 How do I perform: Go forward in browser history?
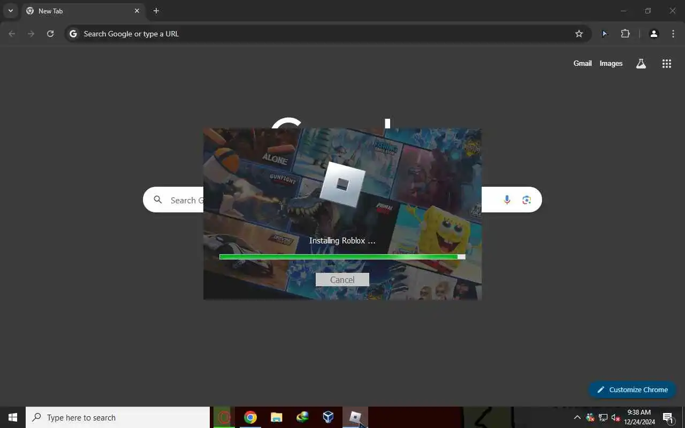click(x=31, y=34)
